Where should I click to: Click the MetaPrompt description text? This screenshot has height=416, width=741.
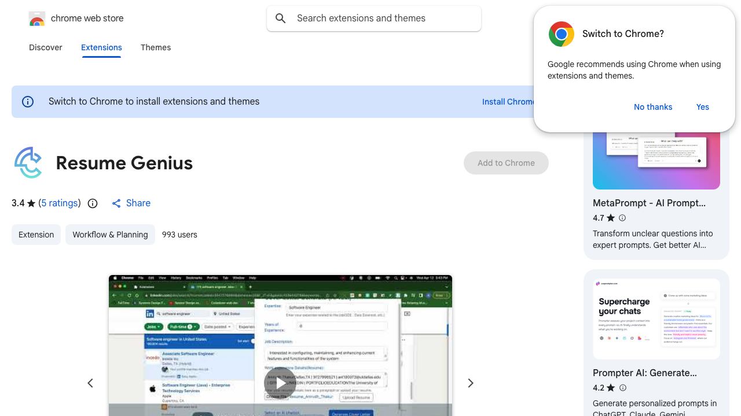tap(653, 239)
